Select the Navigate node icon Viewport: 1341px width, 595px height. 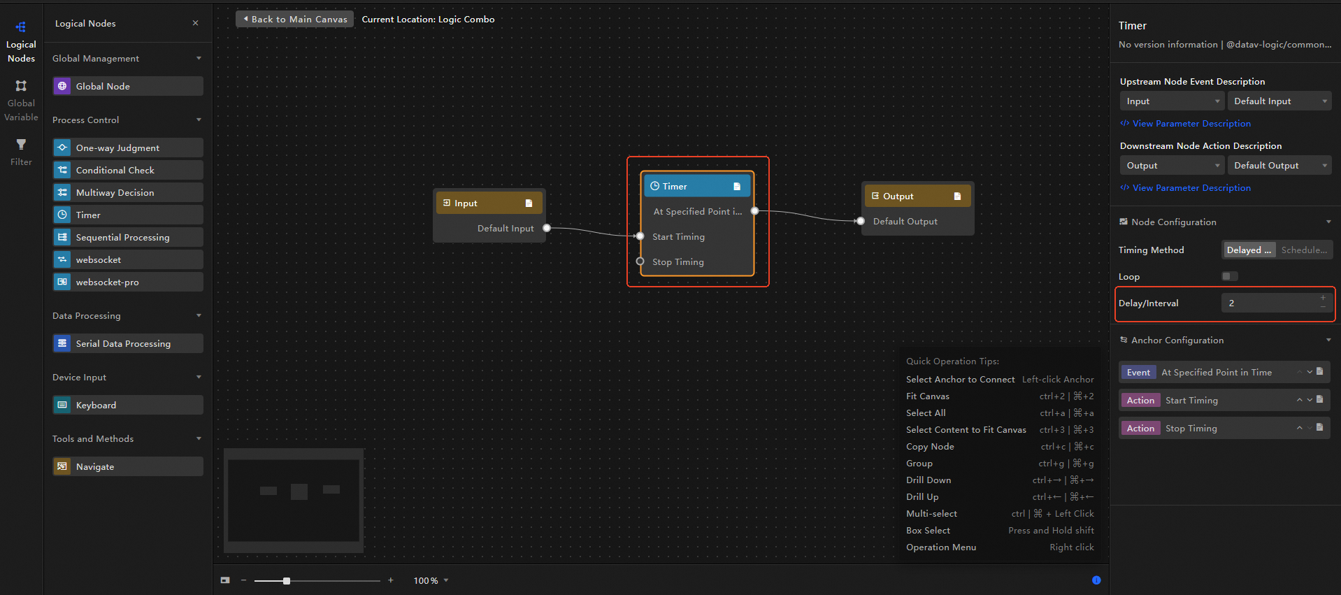(x=62, y=466)
